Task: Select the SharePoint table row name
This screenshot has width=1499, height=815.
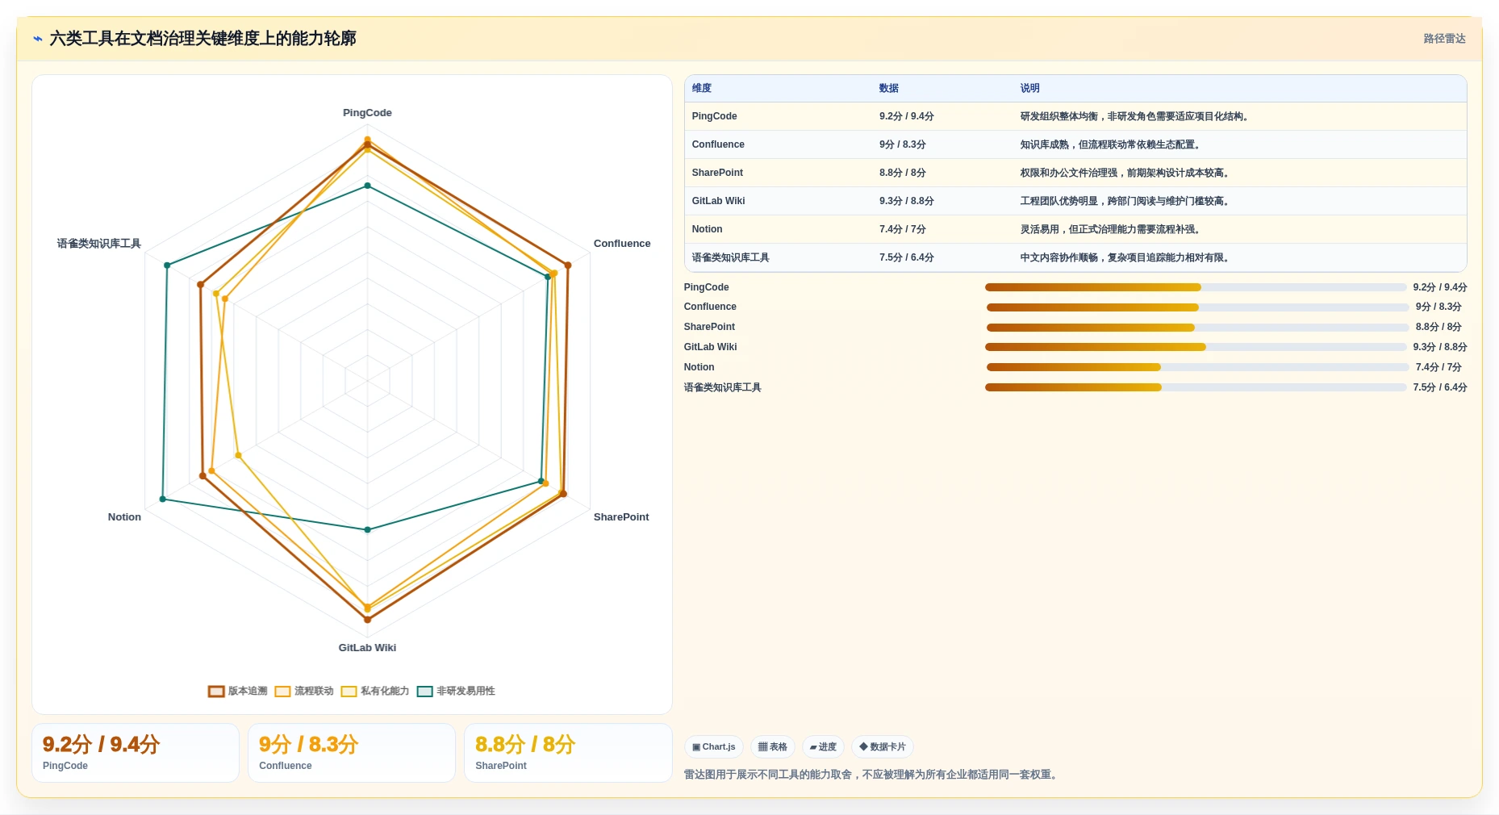Action: [x=717, y=173]
